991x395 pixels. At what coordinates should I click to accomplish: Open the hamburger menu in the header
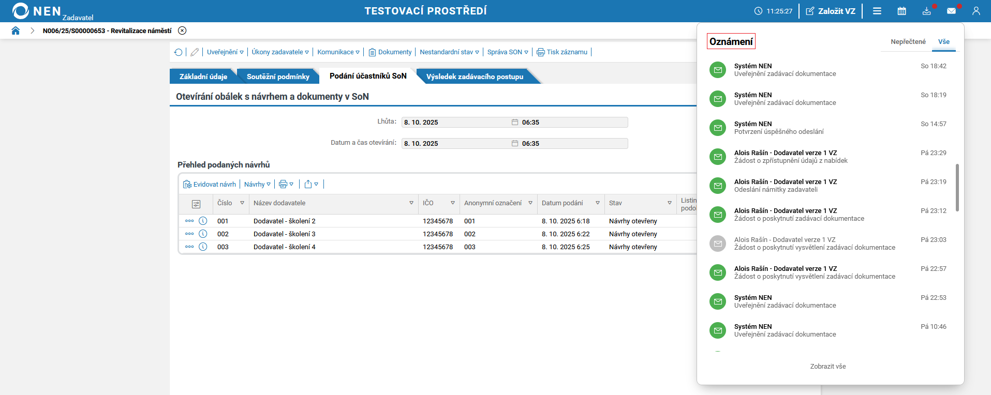click(877, 11)
